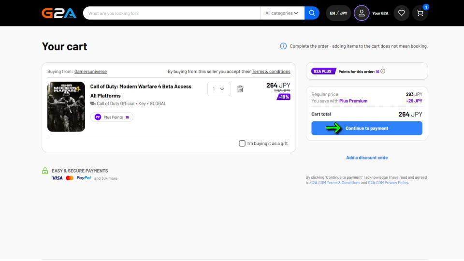Click the info icon beside order notice

(x=283, y=46)
